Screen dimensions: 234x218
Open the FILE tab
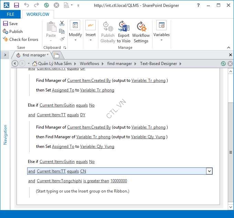click(10, 14)
